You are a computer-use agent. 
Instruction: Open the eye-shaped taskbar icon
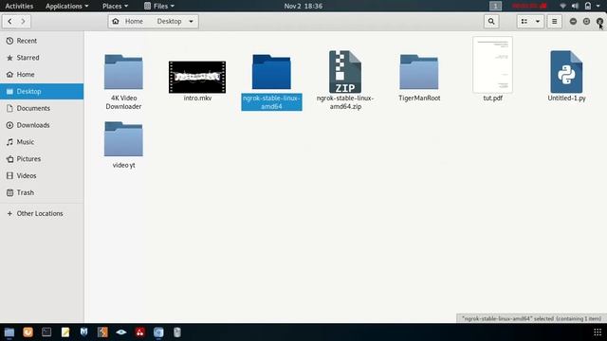coord(121,332)
